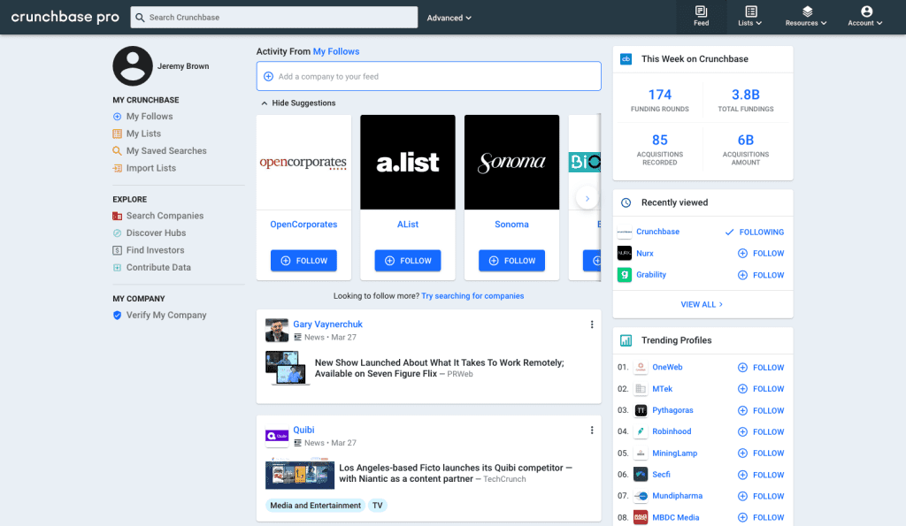Open My Saved Searches in sidebar
Screen dimensions: 906x526
(x=165, y=151)
